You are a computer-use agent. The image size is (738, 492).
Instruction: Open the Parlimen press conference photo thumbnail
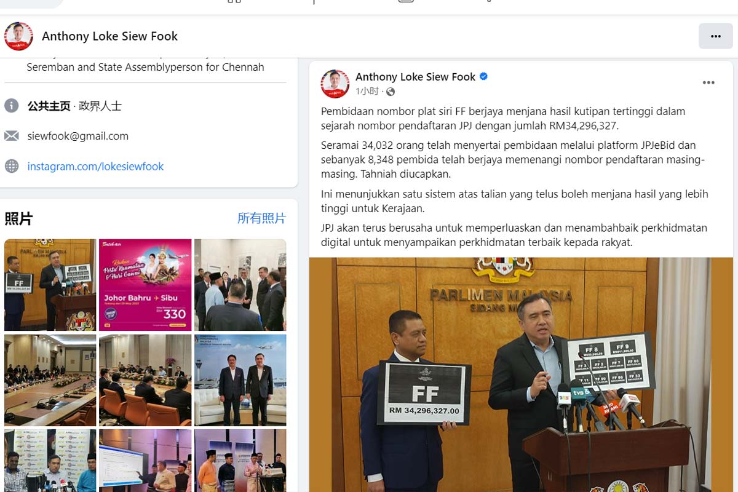pyautogui.click(x=50, y=285)
